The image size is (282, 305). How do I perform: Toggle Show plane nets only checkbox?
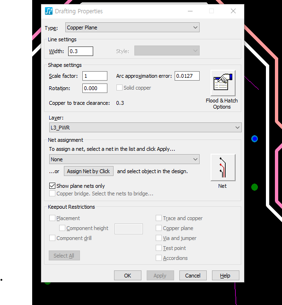pos(52,186)
